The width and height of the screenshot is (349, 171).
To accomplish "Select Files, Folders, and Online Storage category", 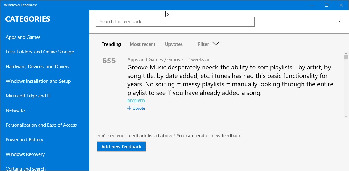I will pyautogui.click(x=40, y=52).
